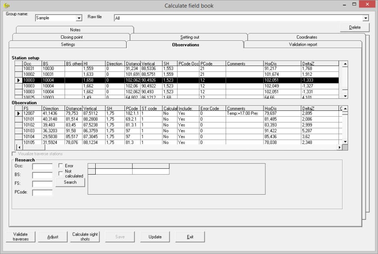Switch to the Notes tab
This screenshot has height=254, width=378.
pyautogui.click(x=75, y=30)
